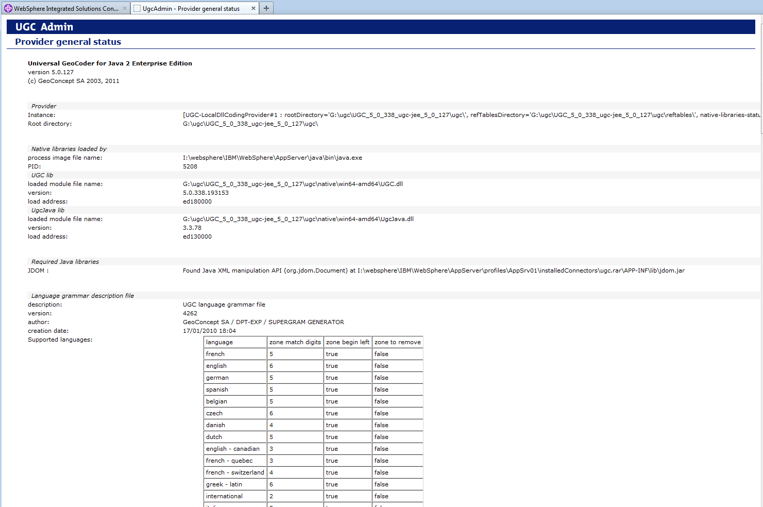This screenshot has width=763, height=507.
Task: Click grammar version value 4262
Action: [190, 313]
